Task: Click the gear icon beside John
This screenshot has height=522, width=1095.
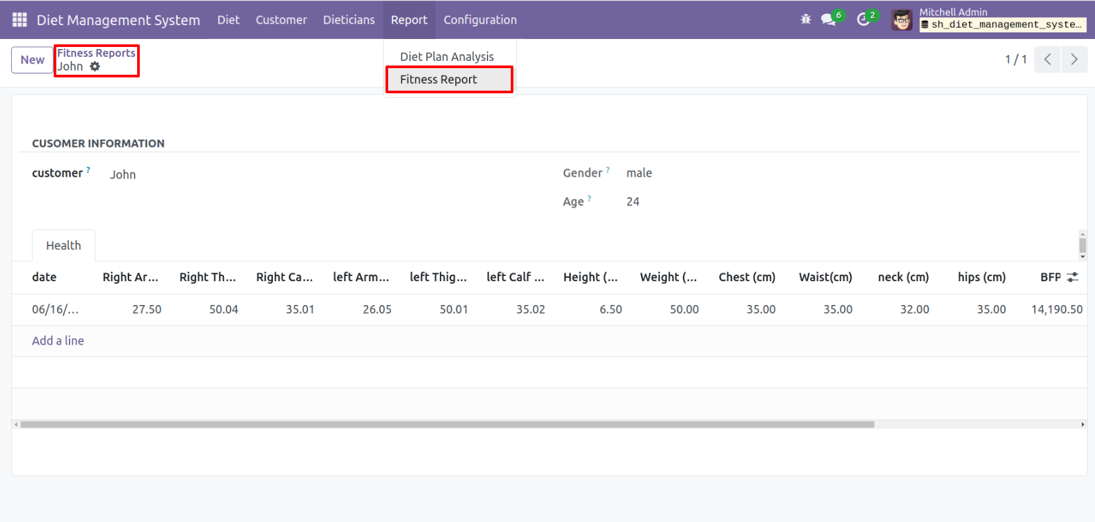Action: 95,67
